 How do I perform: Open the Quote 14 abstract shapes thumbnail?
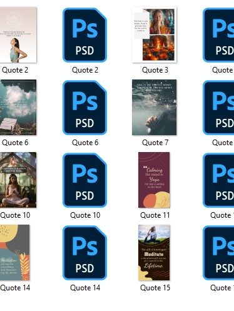[x=15, y=253]
